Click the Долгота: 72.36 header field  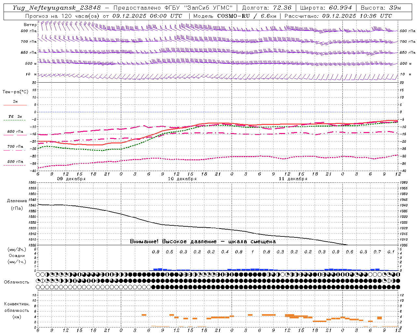266,7
